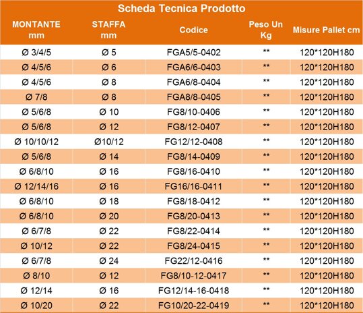363x313 pixels.
Task: Click code cell FG12/12-0408
Action: (193, 142)
